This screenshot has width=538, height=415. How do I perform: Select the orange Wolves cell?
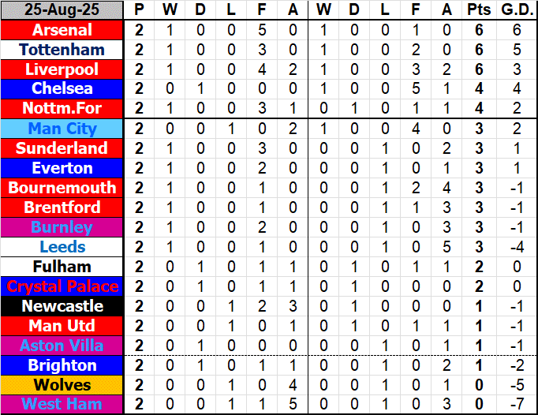coord(62,385)
